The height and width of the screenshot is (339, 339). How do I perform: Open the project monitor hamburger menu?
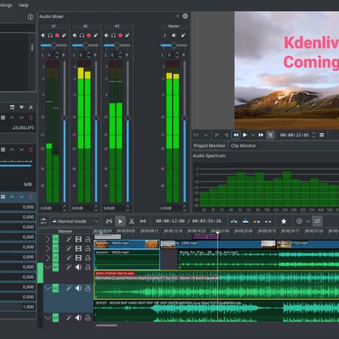point(321,135)
